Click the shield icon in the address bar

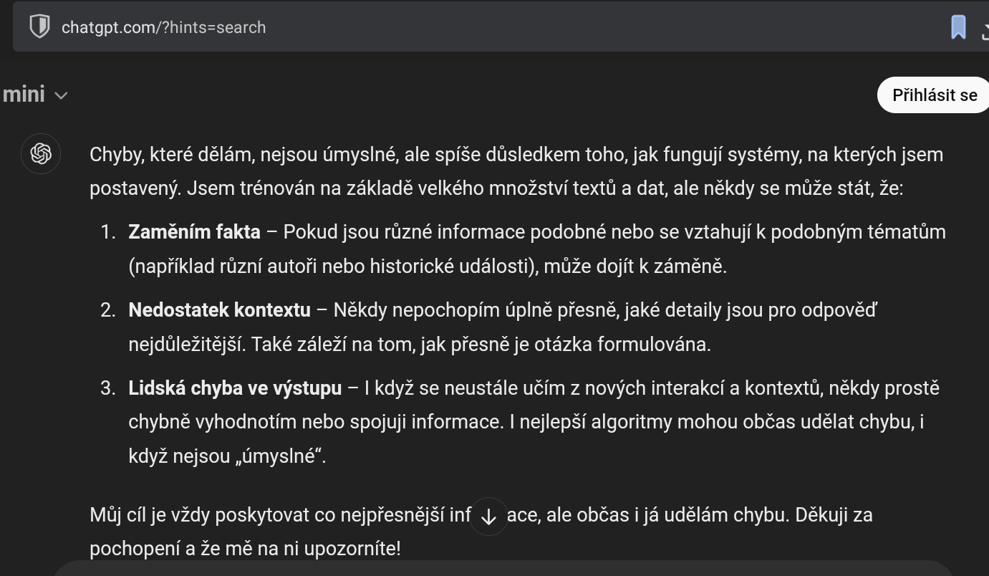[39, 27]
